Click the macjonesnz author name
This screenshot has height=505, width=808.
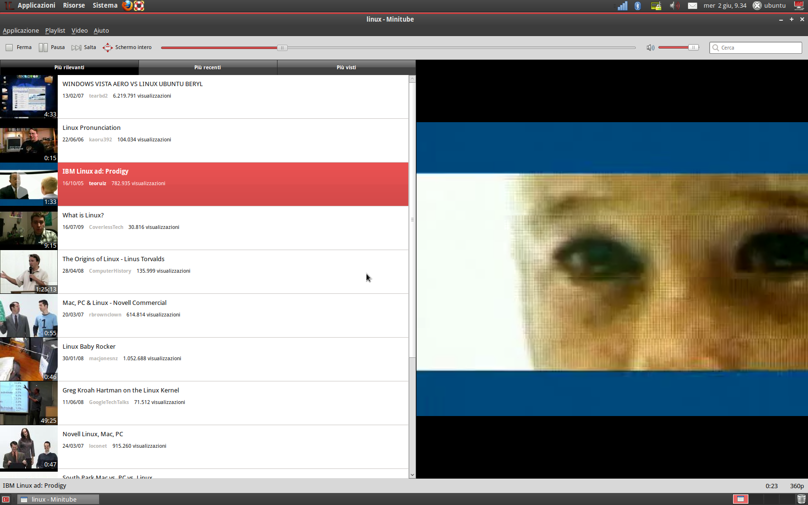103,358
